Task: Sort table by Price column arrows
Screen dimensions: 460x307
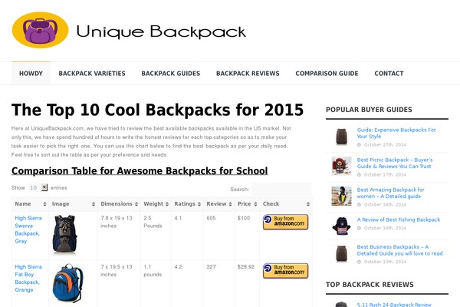Action: pos(255,204)
